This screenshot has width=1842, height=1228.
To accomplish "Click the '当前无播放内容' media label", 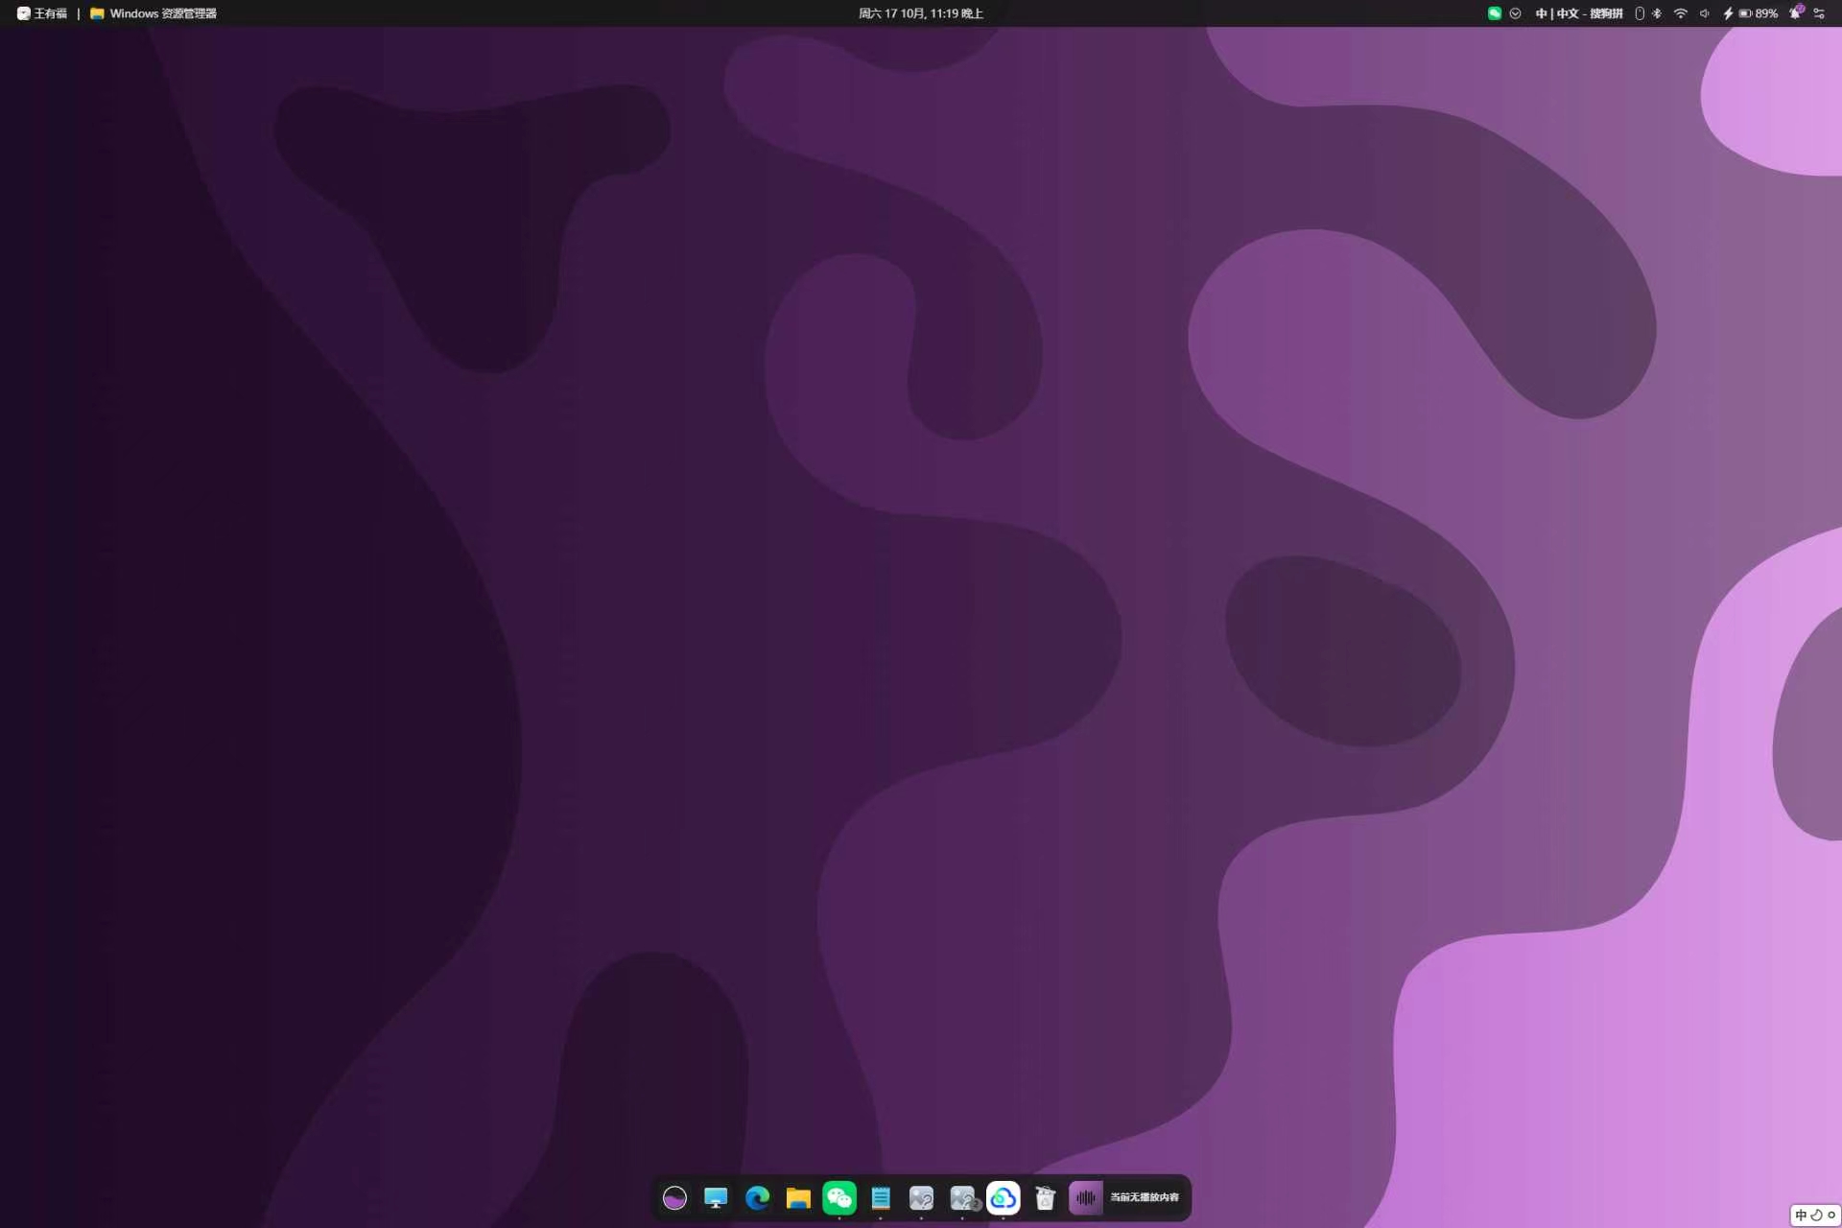I will click(x=1145, y=1197).
